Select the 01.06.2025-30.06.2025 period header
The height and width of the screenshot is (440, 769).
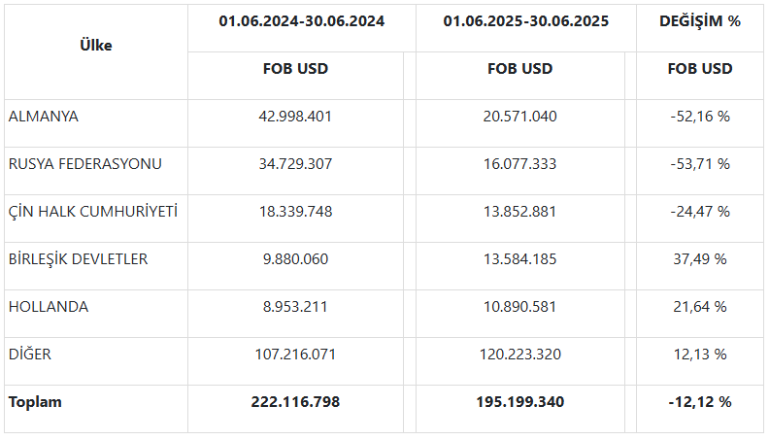(525, 20)
